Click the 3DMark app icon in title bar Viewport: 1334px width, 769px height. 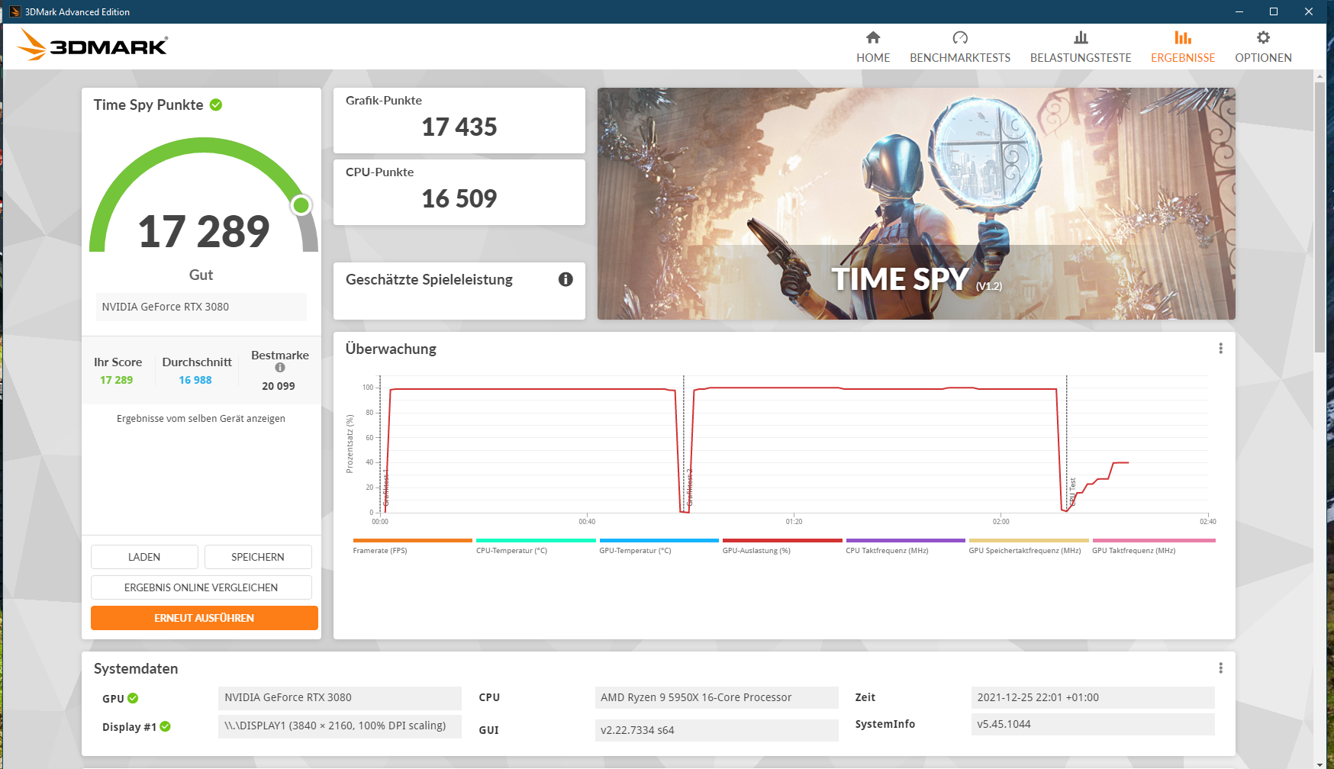click(x=14, y=11)
